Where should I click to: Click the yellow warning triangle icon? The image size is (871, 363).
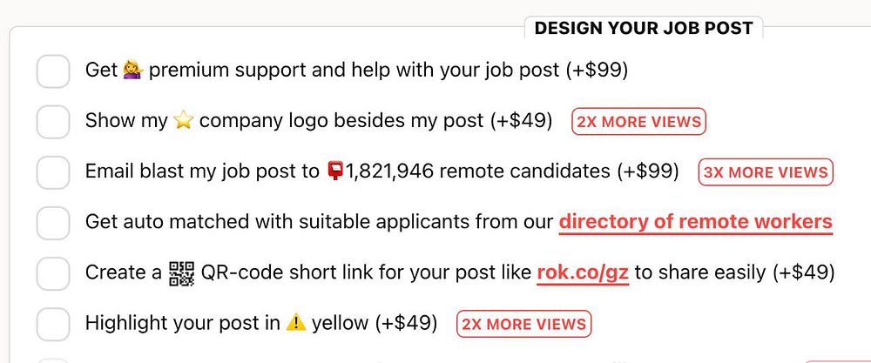(x=295, y=323)
